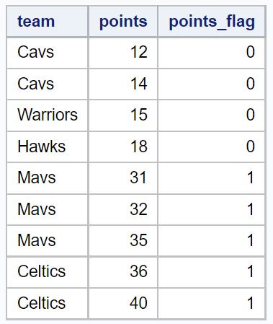Select points_flag value for Warriors row

coord(212,115)
